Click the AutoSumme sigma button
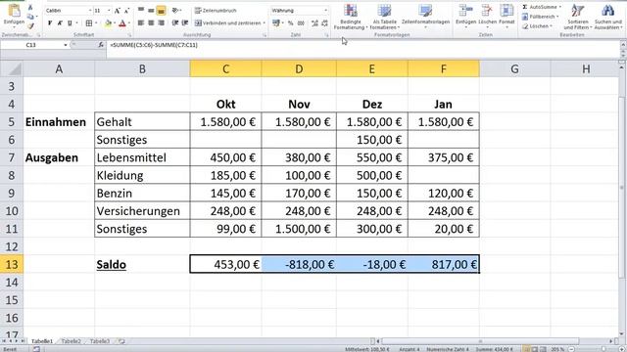This screenshot has height=352, width=627. 542,7
